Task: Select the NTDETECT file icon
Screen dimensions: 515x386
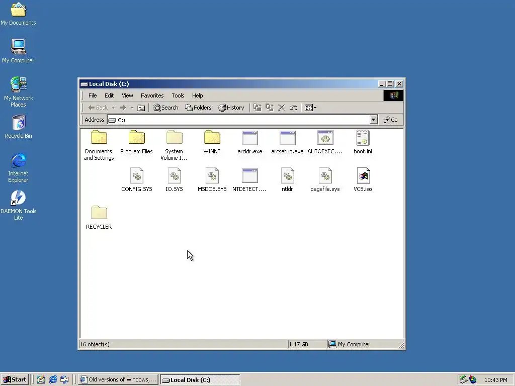Action: tap(249, 175)
